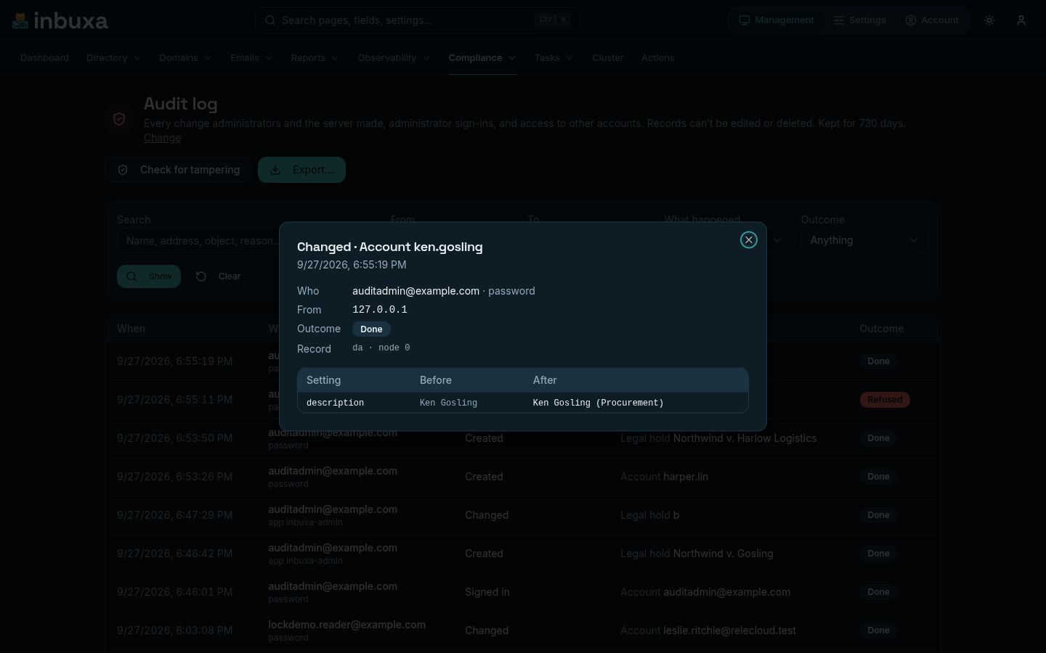
Task: Open the Outcome Anything dropdown
Action: tap(864, 240)
